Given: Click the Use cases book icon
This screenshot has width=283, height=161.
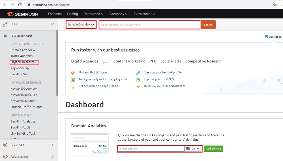Looking at the screenshot, I should [x=266, y=37].
